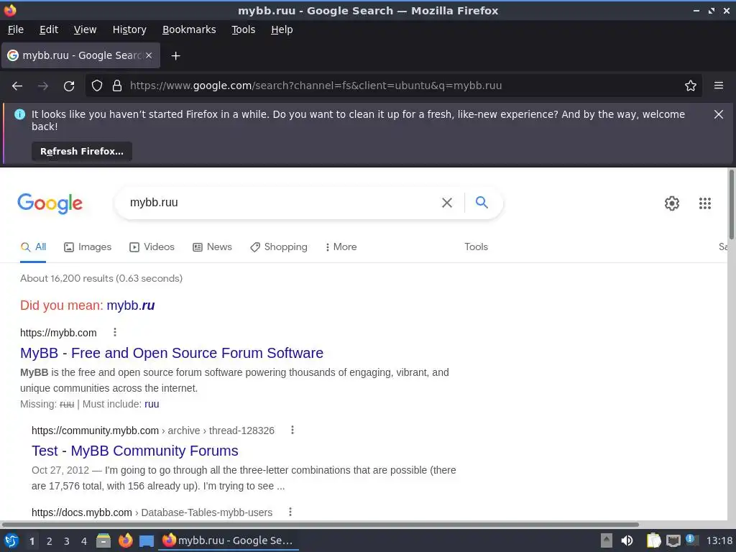
Task: Click the Refresh Firefox button
Action: [82, 152]
